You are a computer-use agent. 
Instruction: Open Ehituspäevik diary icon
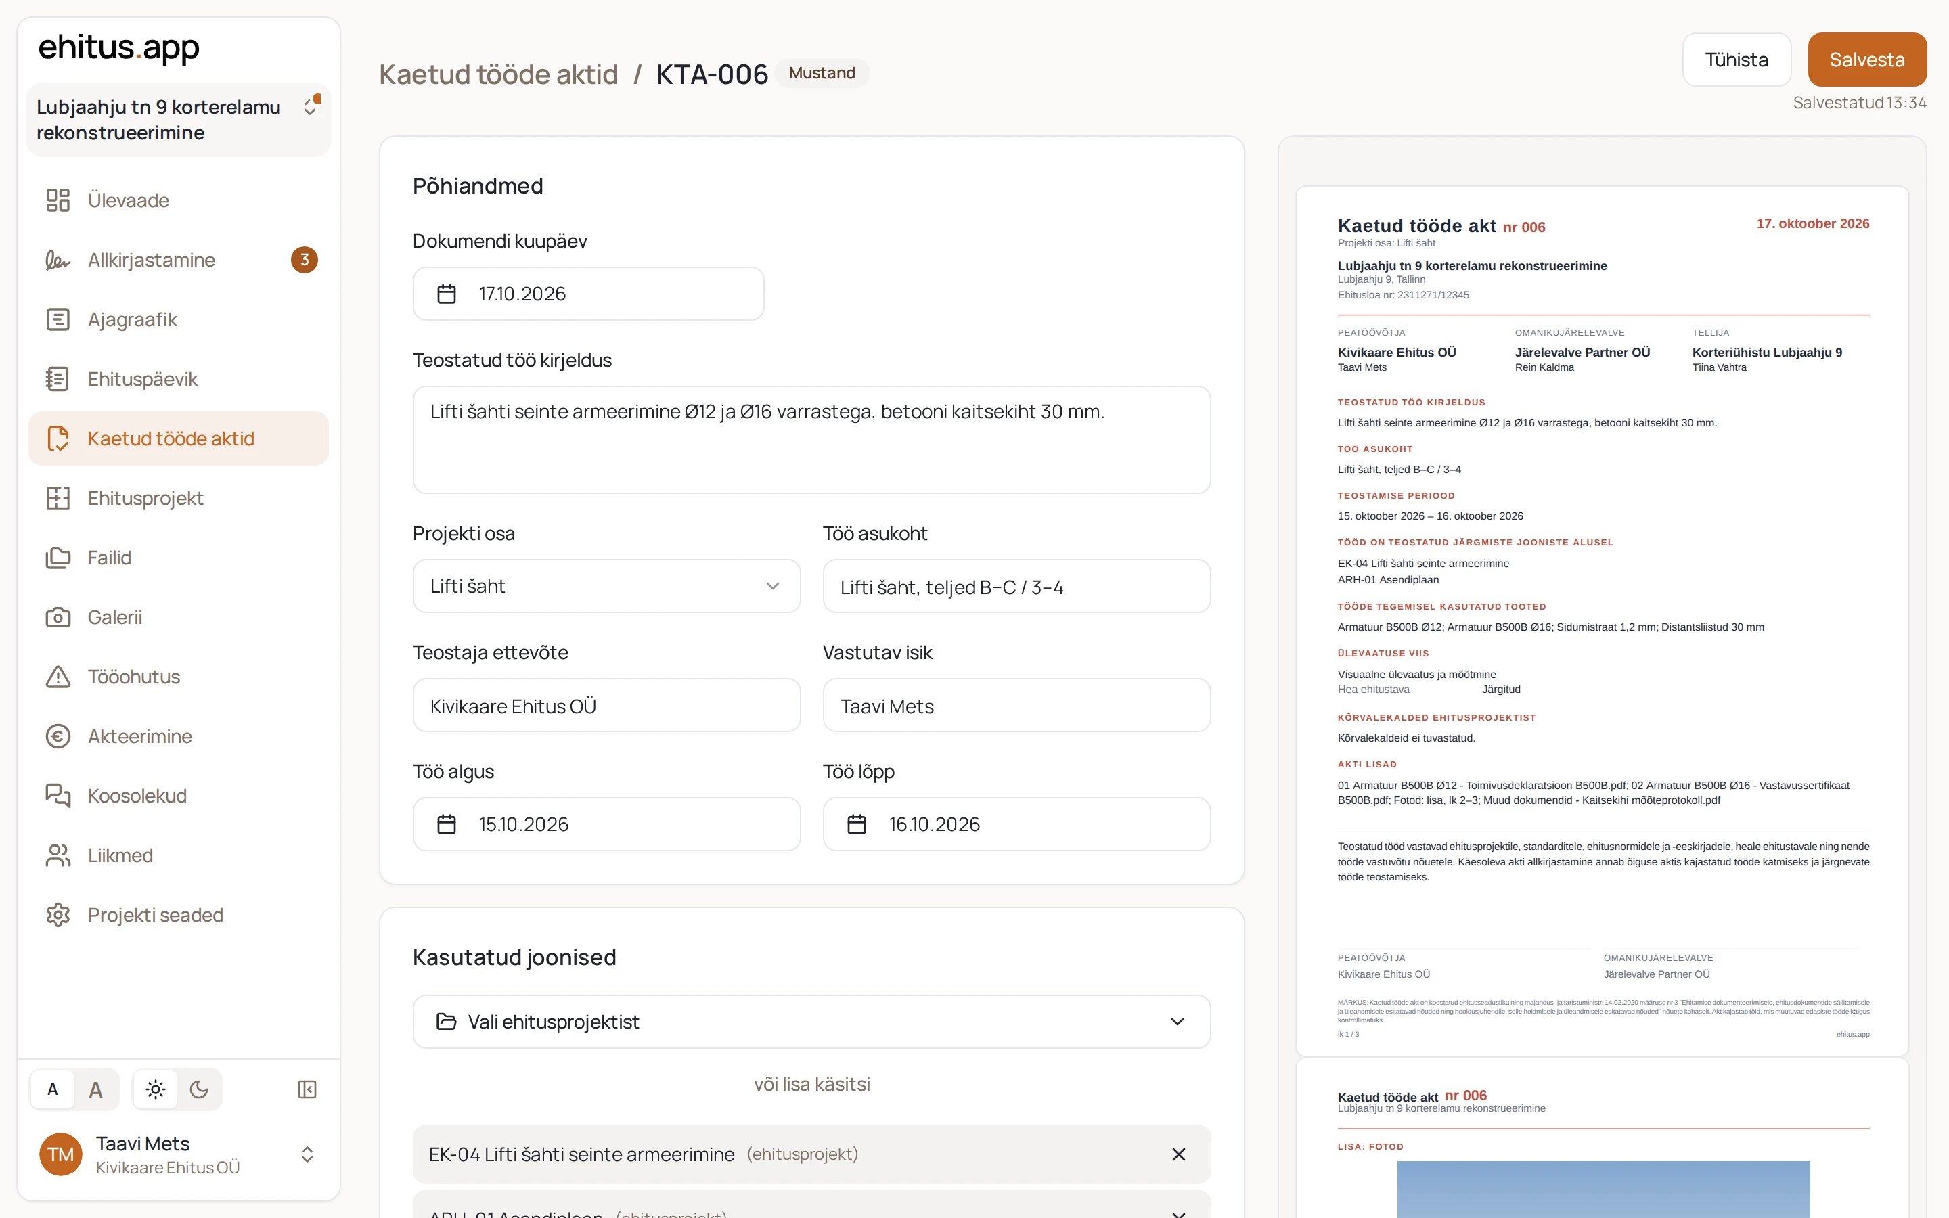[x=58, y=379]
